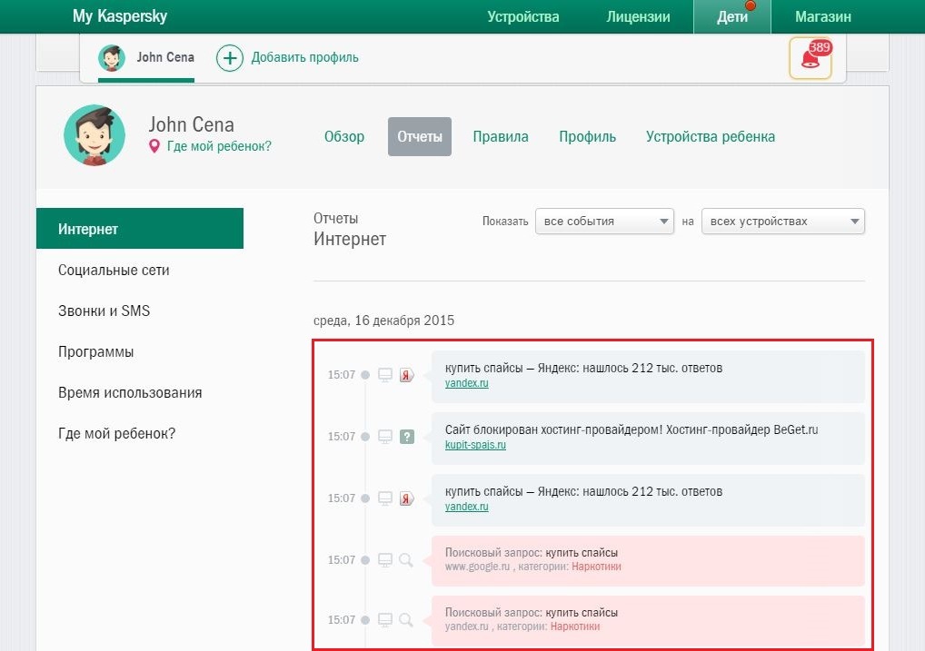Click My Kaspersky logo
This screenshot has height=651, width=925.
pyautogui.click(x=120, y=16)
